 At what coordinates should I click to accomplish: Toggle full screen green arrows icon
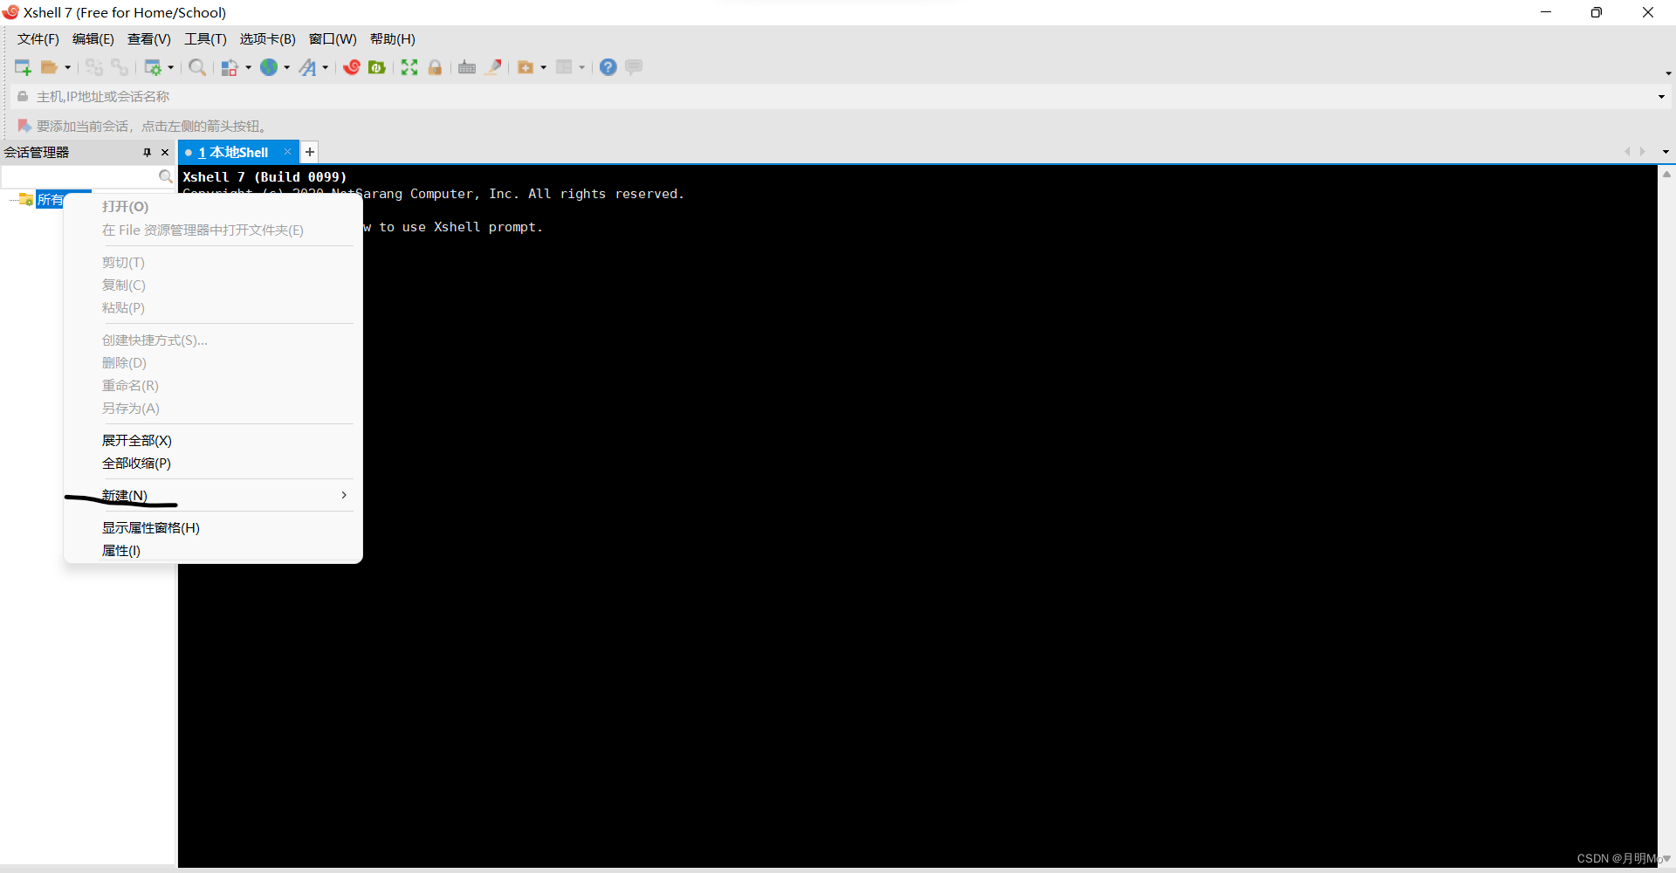[409, 67]
